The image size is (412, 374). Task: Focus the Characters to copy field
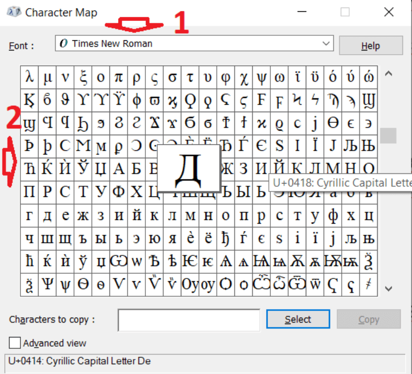(189, 320)
